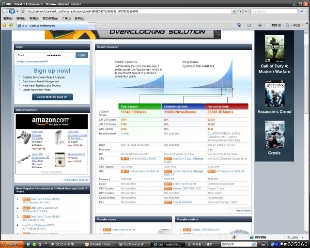Open the 檢視(V) menu
The height and width of the screenshot is (248, 310).
(x=34, y=18)
